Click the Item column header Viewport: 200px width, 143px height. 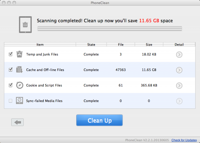coord(40,44)
